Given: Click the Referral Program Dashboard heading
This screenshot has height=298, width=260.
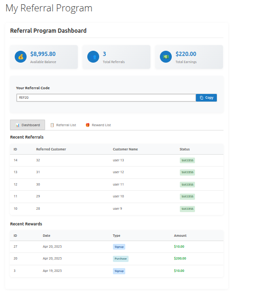Looking at the screenshot, I should coord(48,31).
